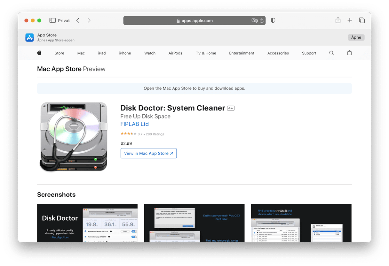The height and width of the screenshot is (266, 389).
Task: Click the Free Up Disk Space subtitle
Action: coord(146,116)
